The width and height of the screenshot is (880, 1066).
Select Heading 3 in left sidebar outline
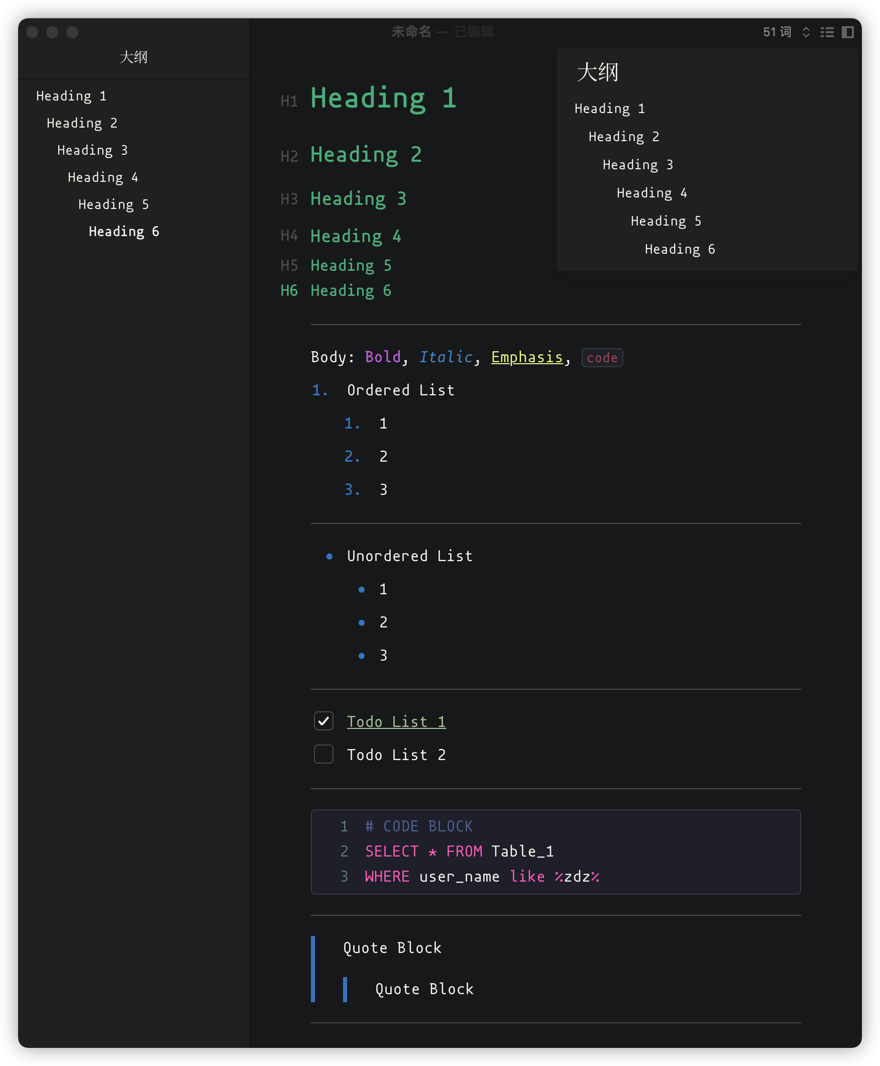(93, 150)
